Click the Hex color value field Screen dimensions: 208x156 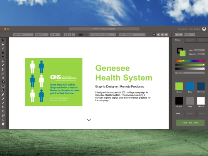pyautogui.click(x=199, y=50)
